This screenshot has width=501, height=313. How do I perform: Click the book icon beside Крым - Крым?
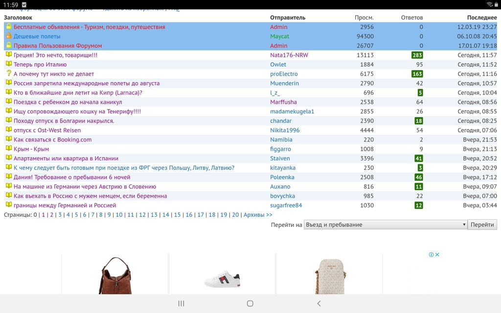pos(8,149)
